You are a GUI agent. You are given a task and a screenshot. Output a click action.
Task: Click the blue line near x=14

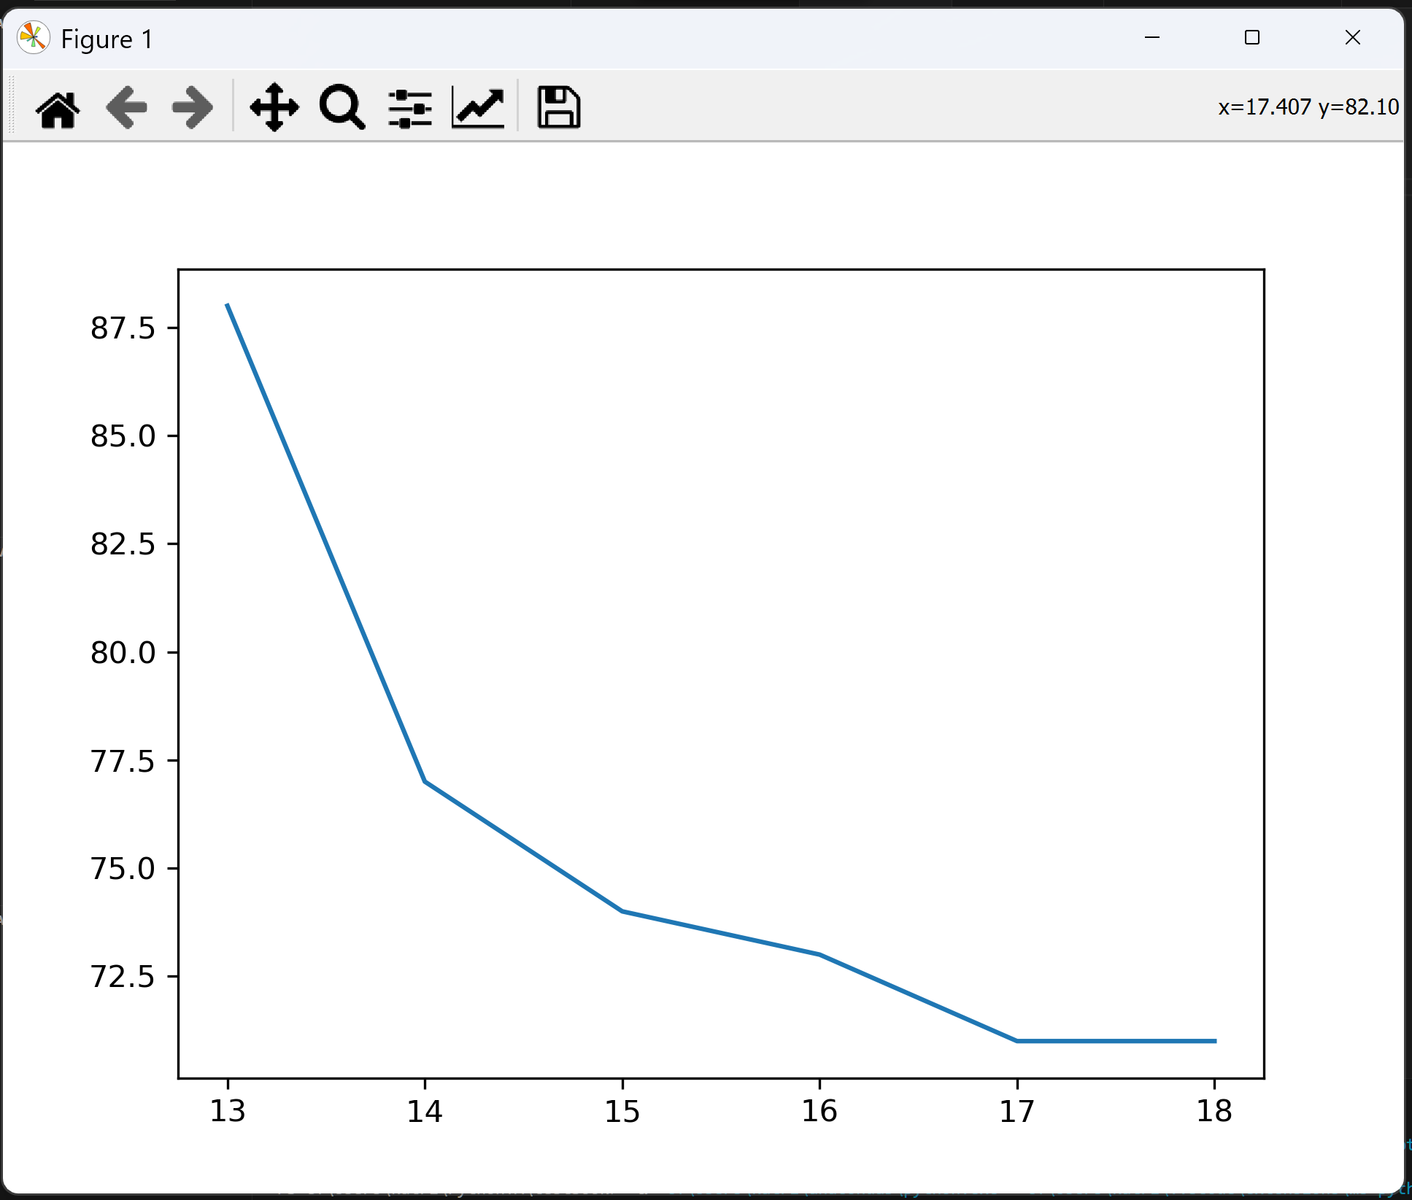pyautogui.click(x=425, y=781)
